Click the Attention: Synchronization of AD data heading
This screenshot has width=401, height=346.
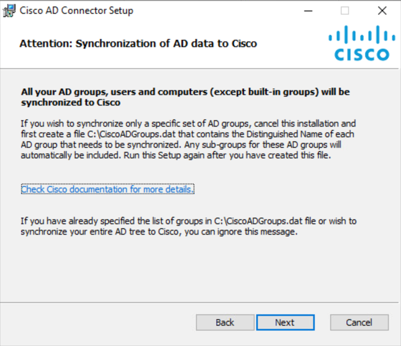point(138,43)
